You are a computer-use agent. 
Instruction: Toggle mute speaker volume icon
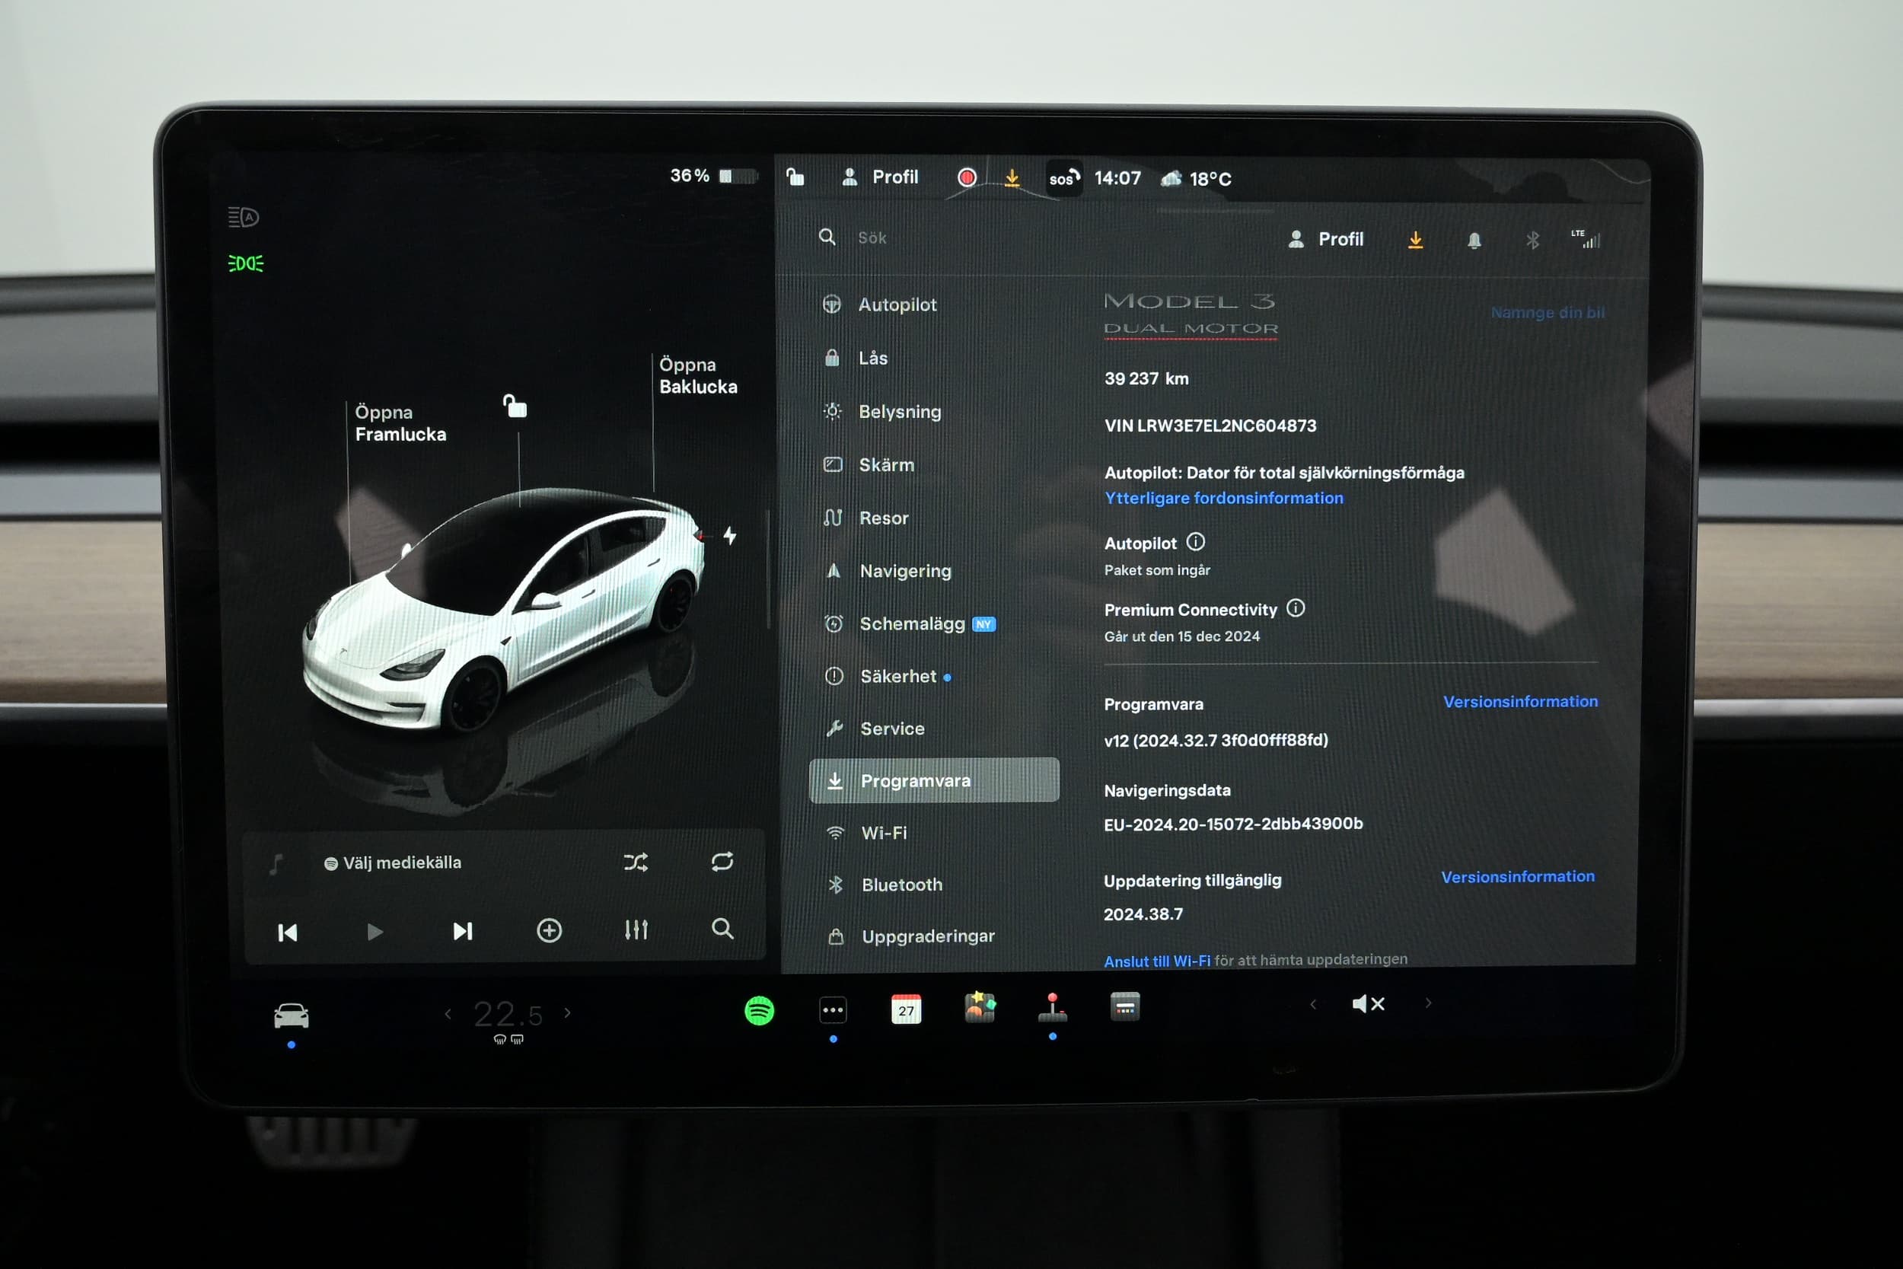tap(1368, 1003)
